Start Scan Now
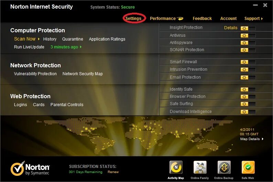Image resolution: width=273 pixels, height=182 pixels. click(25, 39)
